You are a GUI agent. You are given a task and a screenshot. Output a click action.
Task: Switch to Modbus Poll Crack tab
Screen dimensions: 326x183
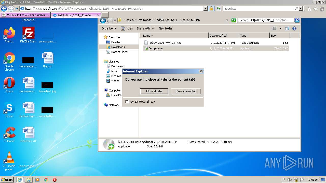[25, 15]
